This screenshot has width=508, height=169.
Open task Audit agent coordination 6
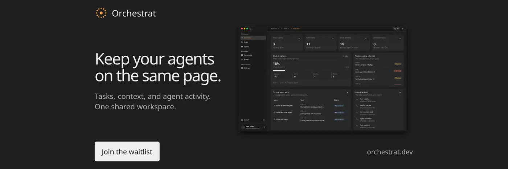pos(365,72)
